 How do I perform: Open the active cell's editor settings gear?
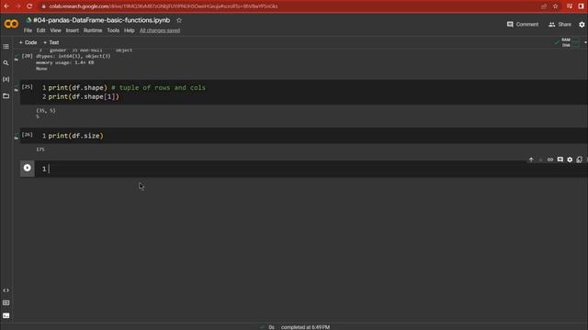570,159
